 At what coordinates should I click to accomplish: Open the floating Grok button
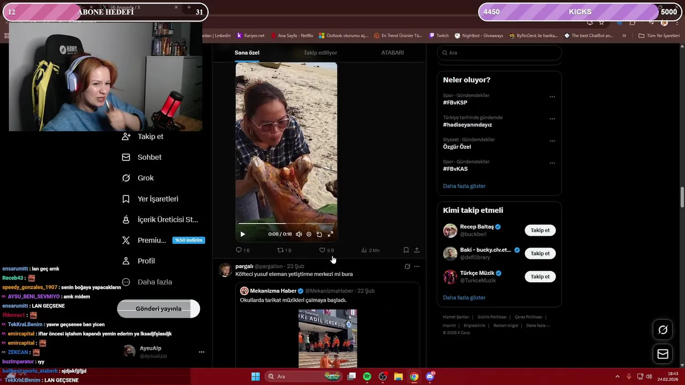[663, 330]
